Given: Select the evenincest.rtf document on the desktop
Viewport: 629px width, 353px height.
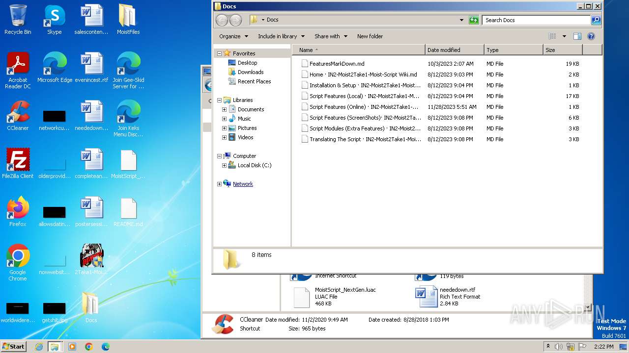Looking at the screenshot, I should [91, 68].
